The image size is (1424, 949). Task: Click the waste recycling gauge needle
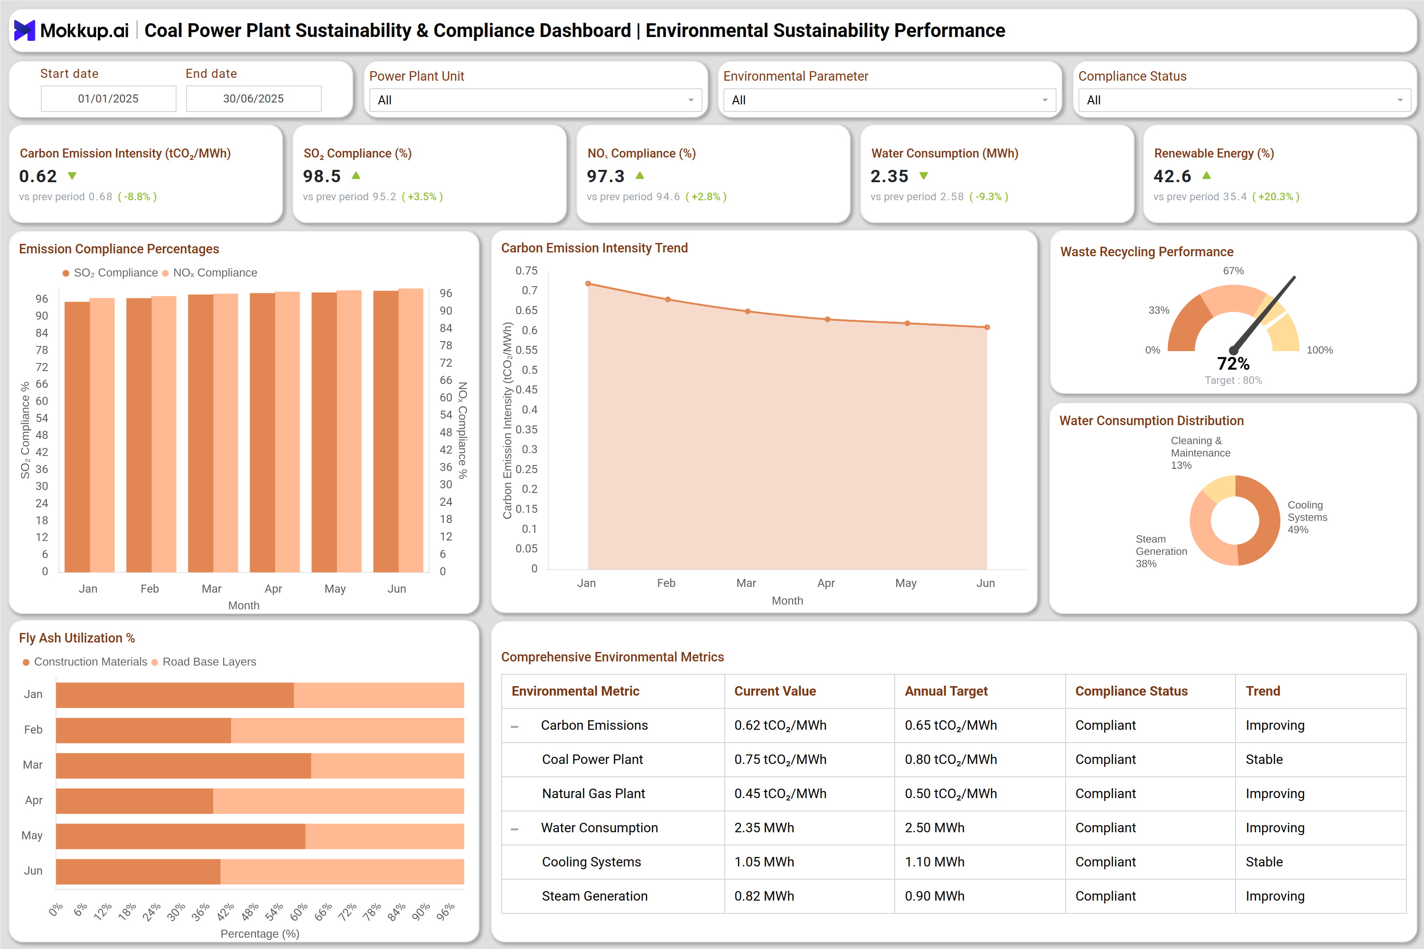(1264, 314)
